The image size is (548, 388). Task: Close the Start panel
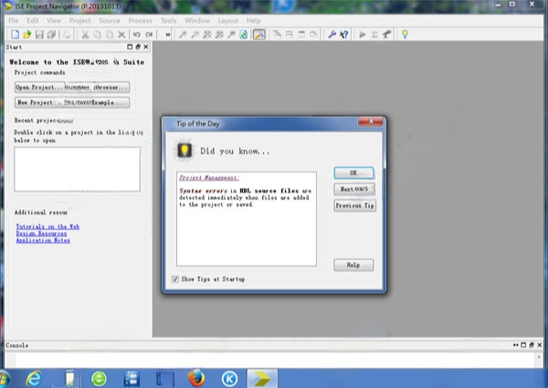coord(146,47)
